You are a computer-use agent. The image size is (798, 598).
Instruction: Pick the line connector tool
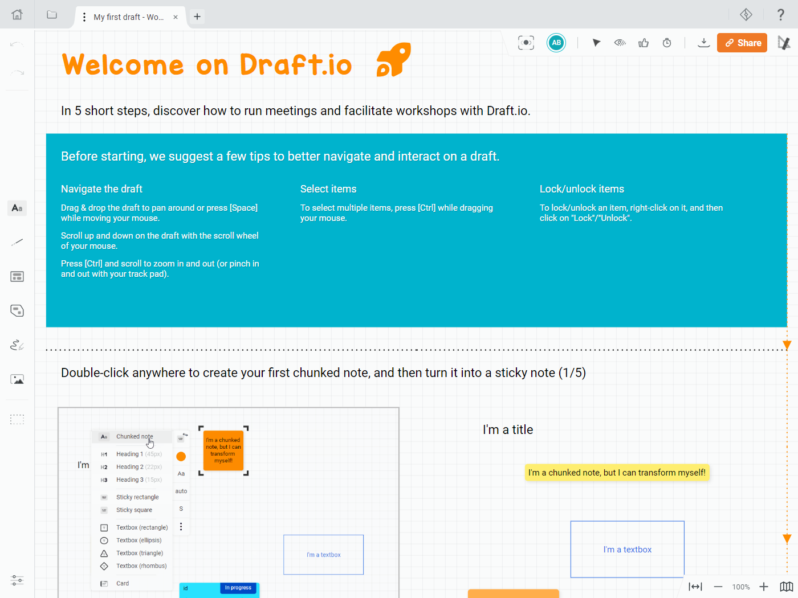coord(17,243)
